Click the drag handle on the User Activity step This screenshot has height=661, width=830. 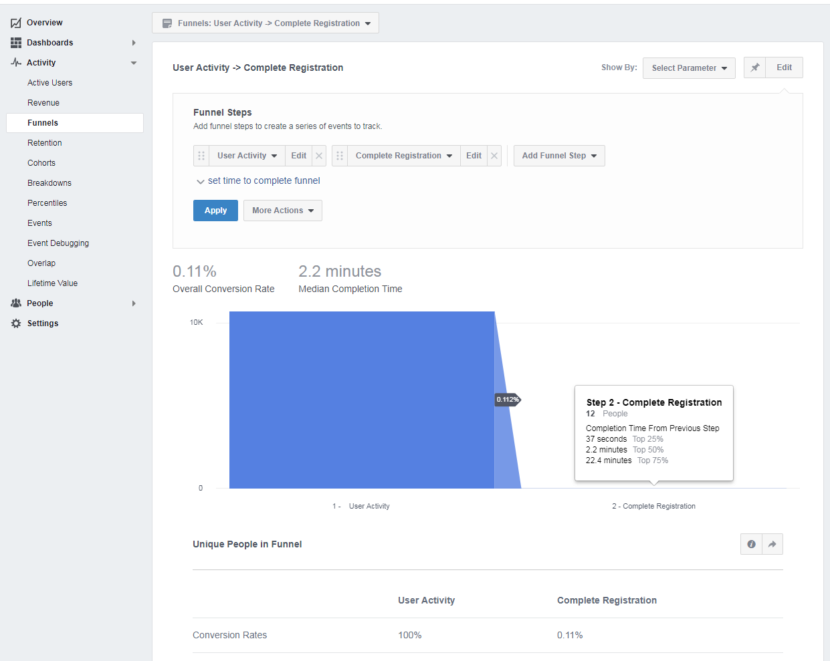201,155
